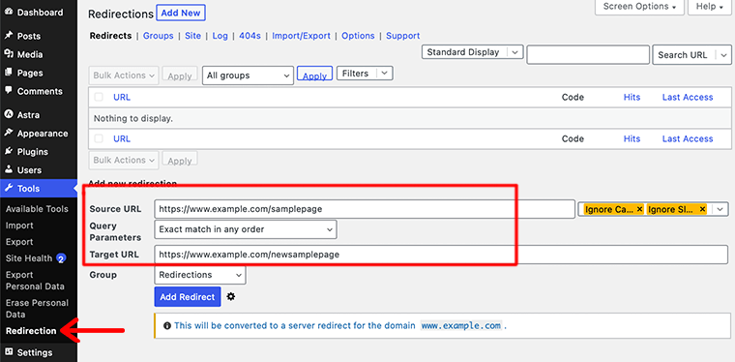This screenshot has height=362, width=735.
Task: Sort by the top URL column header
Action: click(122, 97)
